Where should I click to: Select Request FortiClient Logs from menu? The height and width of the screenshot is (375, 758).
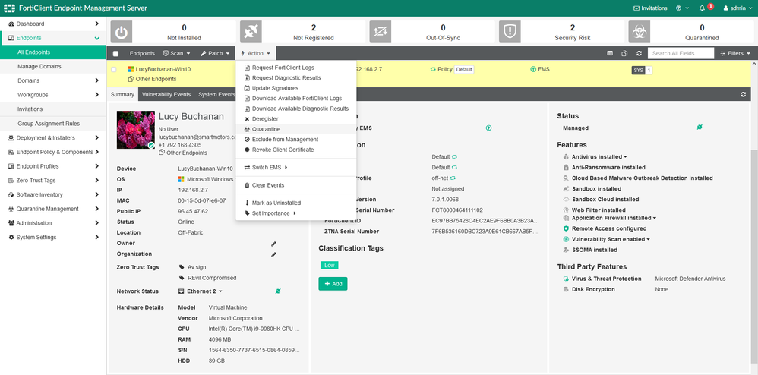click(x=296, y=68)
